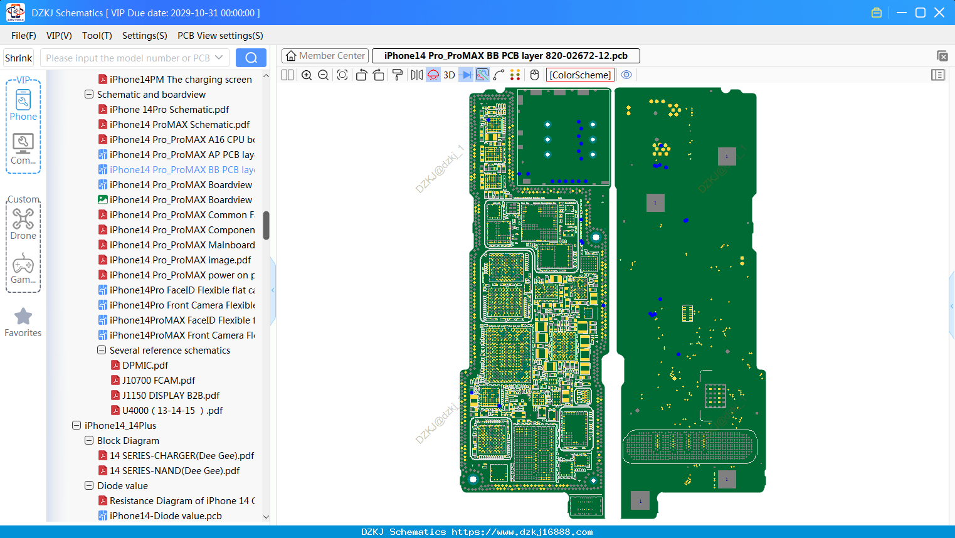
Task: Open the model search dropdown arrow
Action: pos(219,58)
